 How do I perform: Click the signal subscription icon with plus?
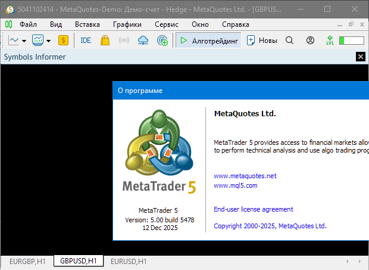click(162, 41)
